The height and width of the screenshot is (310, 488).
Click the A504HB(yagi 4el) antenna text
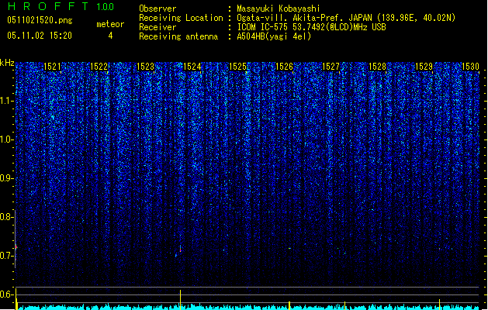(x=274, y=36)
